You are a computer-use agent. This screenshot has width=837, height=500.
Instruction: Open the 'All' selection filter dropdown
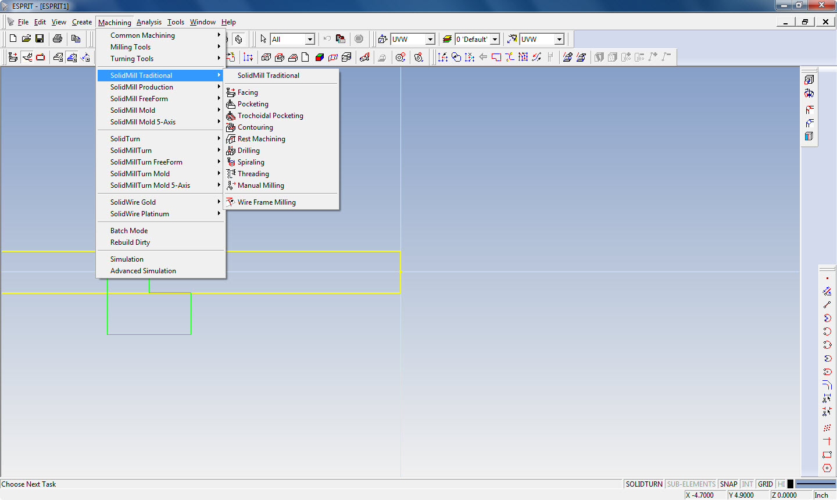[310, 39]
